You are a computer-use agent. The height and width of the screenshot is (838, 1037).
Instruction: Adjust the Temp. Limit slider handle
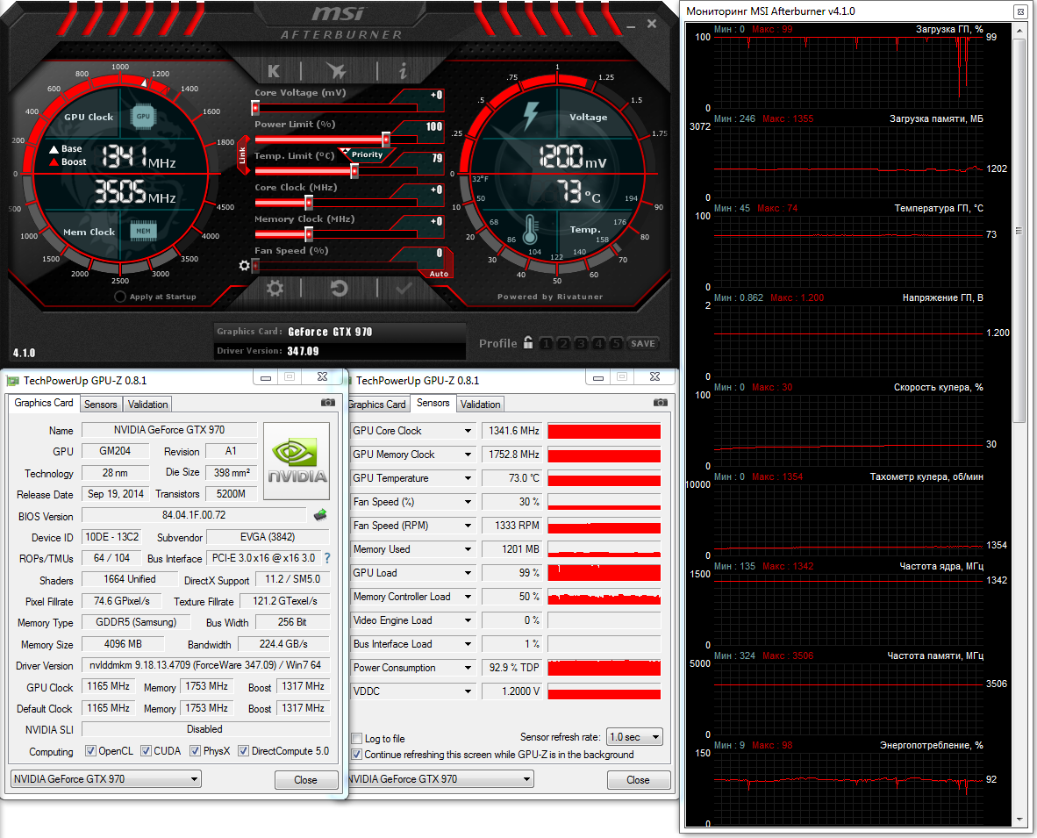click(354, 170)
